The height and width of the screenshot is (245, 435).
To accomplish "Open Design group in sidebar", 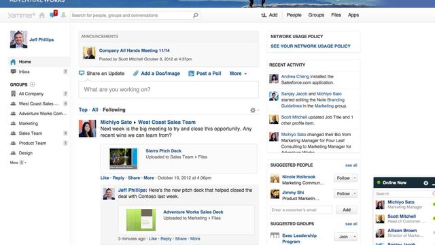I will pos(26,153).
